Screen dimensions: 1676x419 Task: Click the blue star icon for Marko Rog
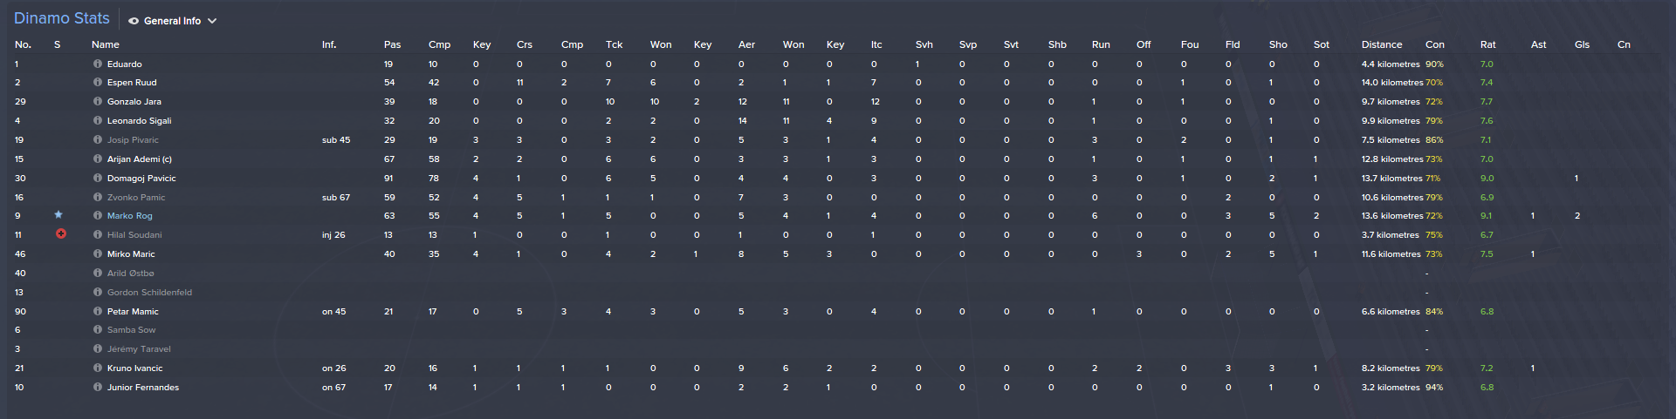[58, 215]
